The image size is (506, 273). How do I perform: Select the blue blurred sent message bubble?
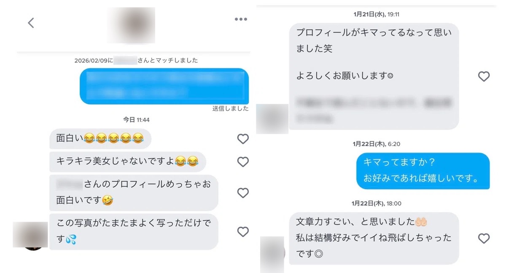(164, 86)
